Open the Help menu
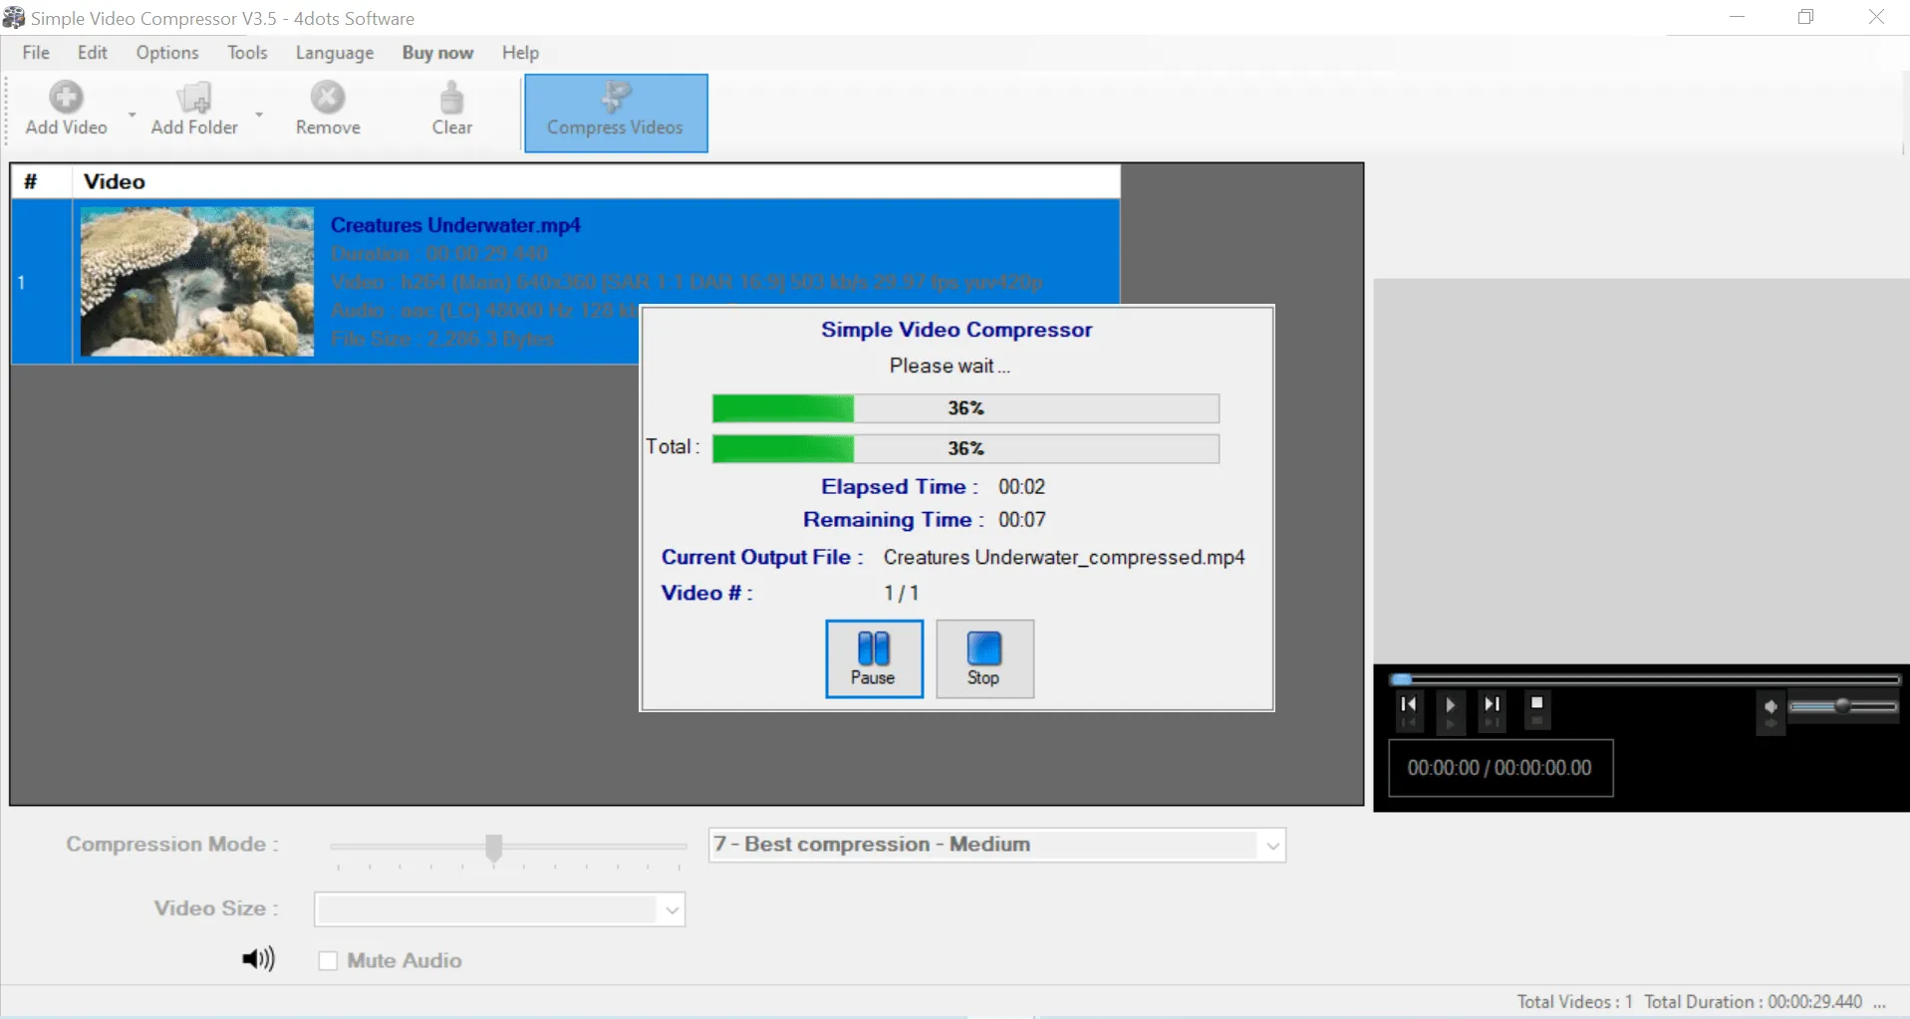1910x1019 pixels. click(x=520, y=53)
